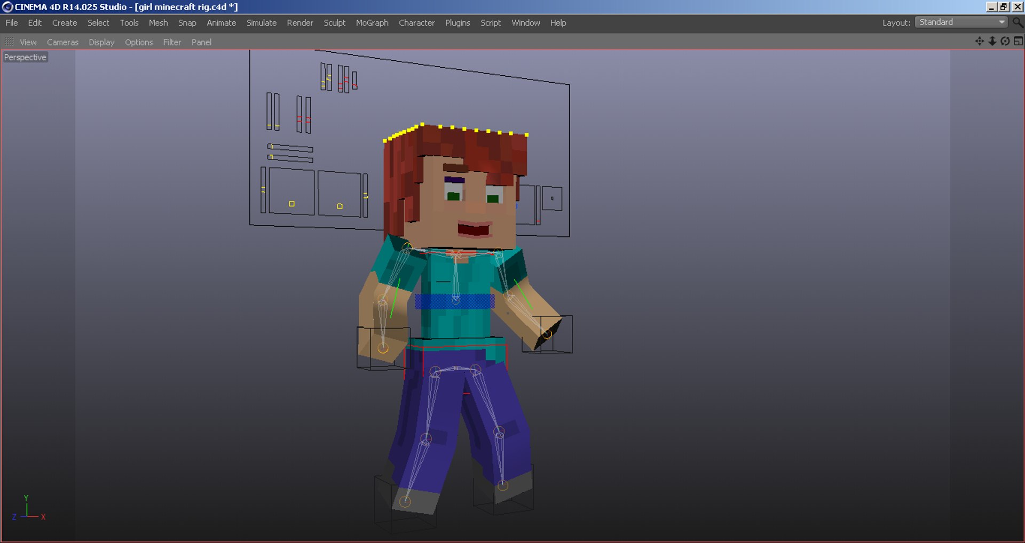Click the viewport grip handle icon
1025x543 pixels.
[9, 42]
